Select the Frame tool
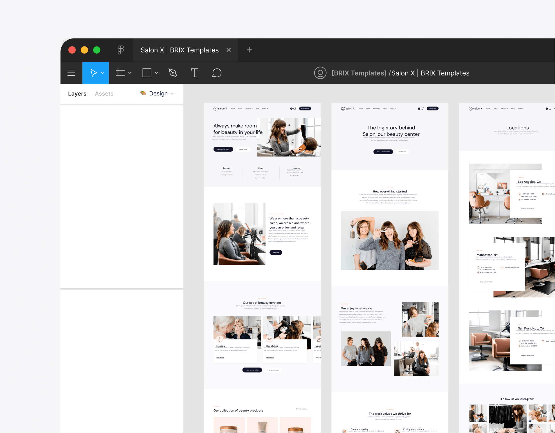Screen dimensions: 555x433 (120, 73)
